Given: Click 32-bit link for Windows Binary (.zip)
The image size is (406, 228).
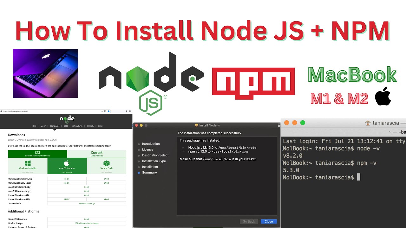Looking at the screenshot, I should [x=67, y=183].
